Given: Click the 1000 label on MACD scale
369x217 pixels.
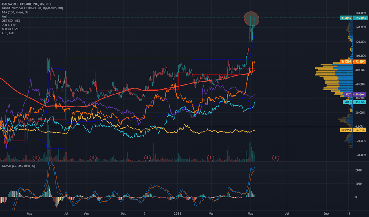Looking at the screenshot, I should click(358, 184).
